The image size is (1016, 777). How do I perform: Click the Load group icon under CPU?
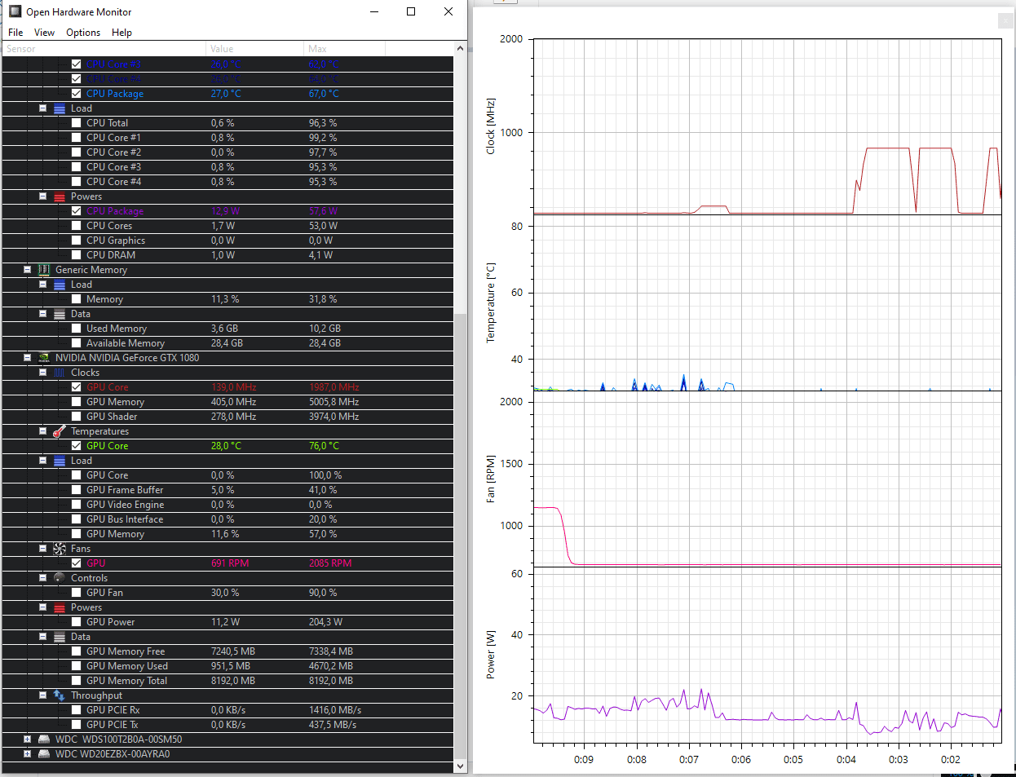coord(60,108)
